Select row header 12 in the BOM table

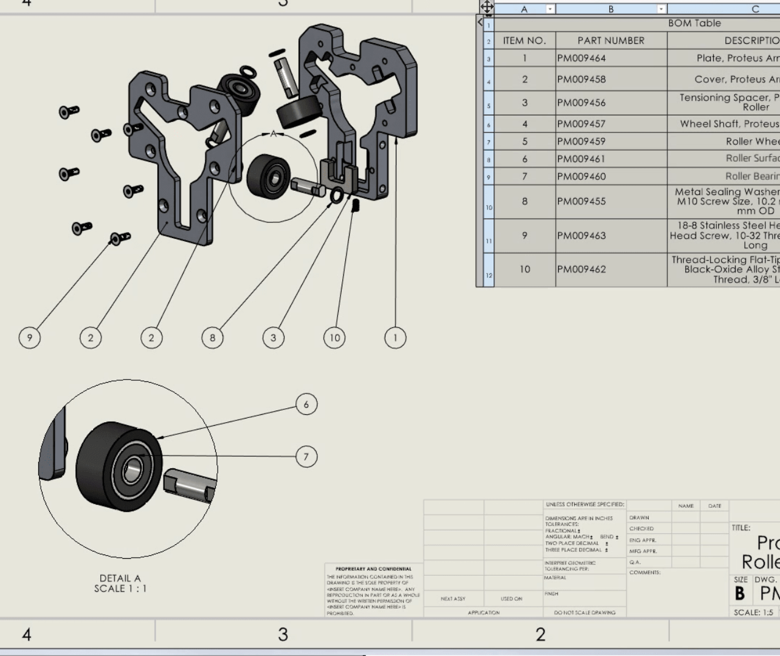(488, 275)
